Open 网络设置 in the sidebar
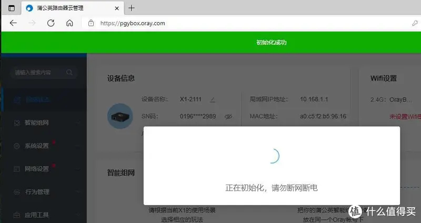This screenshot has width=421, height=223. 44,169
